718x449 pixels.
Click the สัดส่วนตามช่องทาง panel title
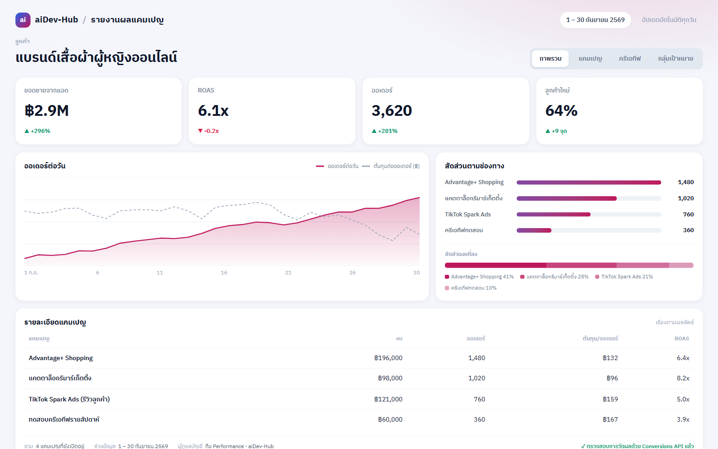[474, 166]
